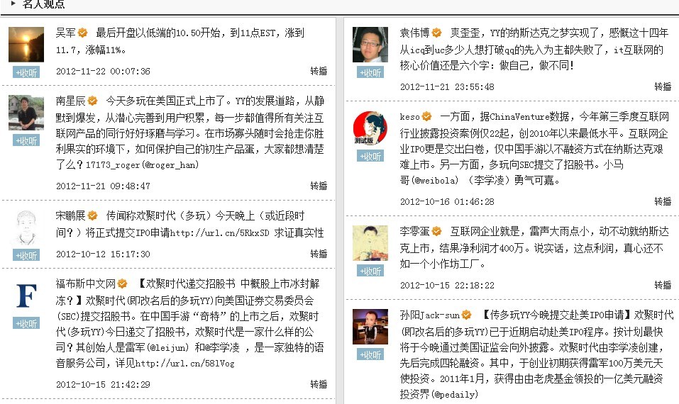The height and width of the screenshot is (404, 679).
Task: Click the verified badge beside 福布斯中文网
Action: pyautogui.click(x=123, y=284)
